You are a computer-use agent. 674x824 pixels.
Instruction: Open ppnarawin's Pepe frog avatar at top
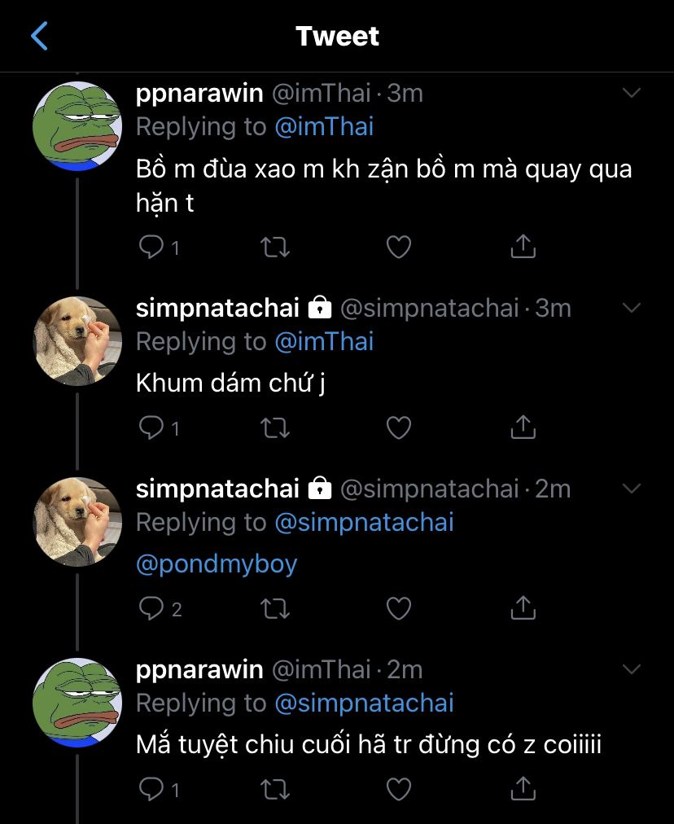77,126
